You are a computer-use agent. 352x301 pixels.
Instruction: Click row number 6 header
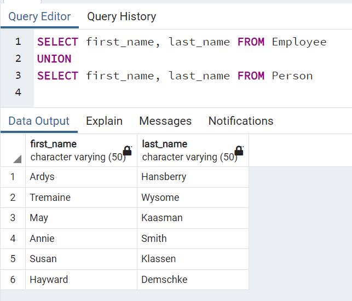(x=13, y=280)
